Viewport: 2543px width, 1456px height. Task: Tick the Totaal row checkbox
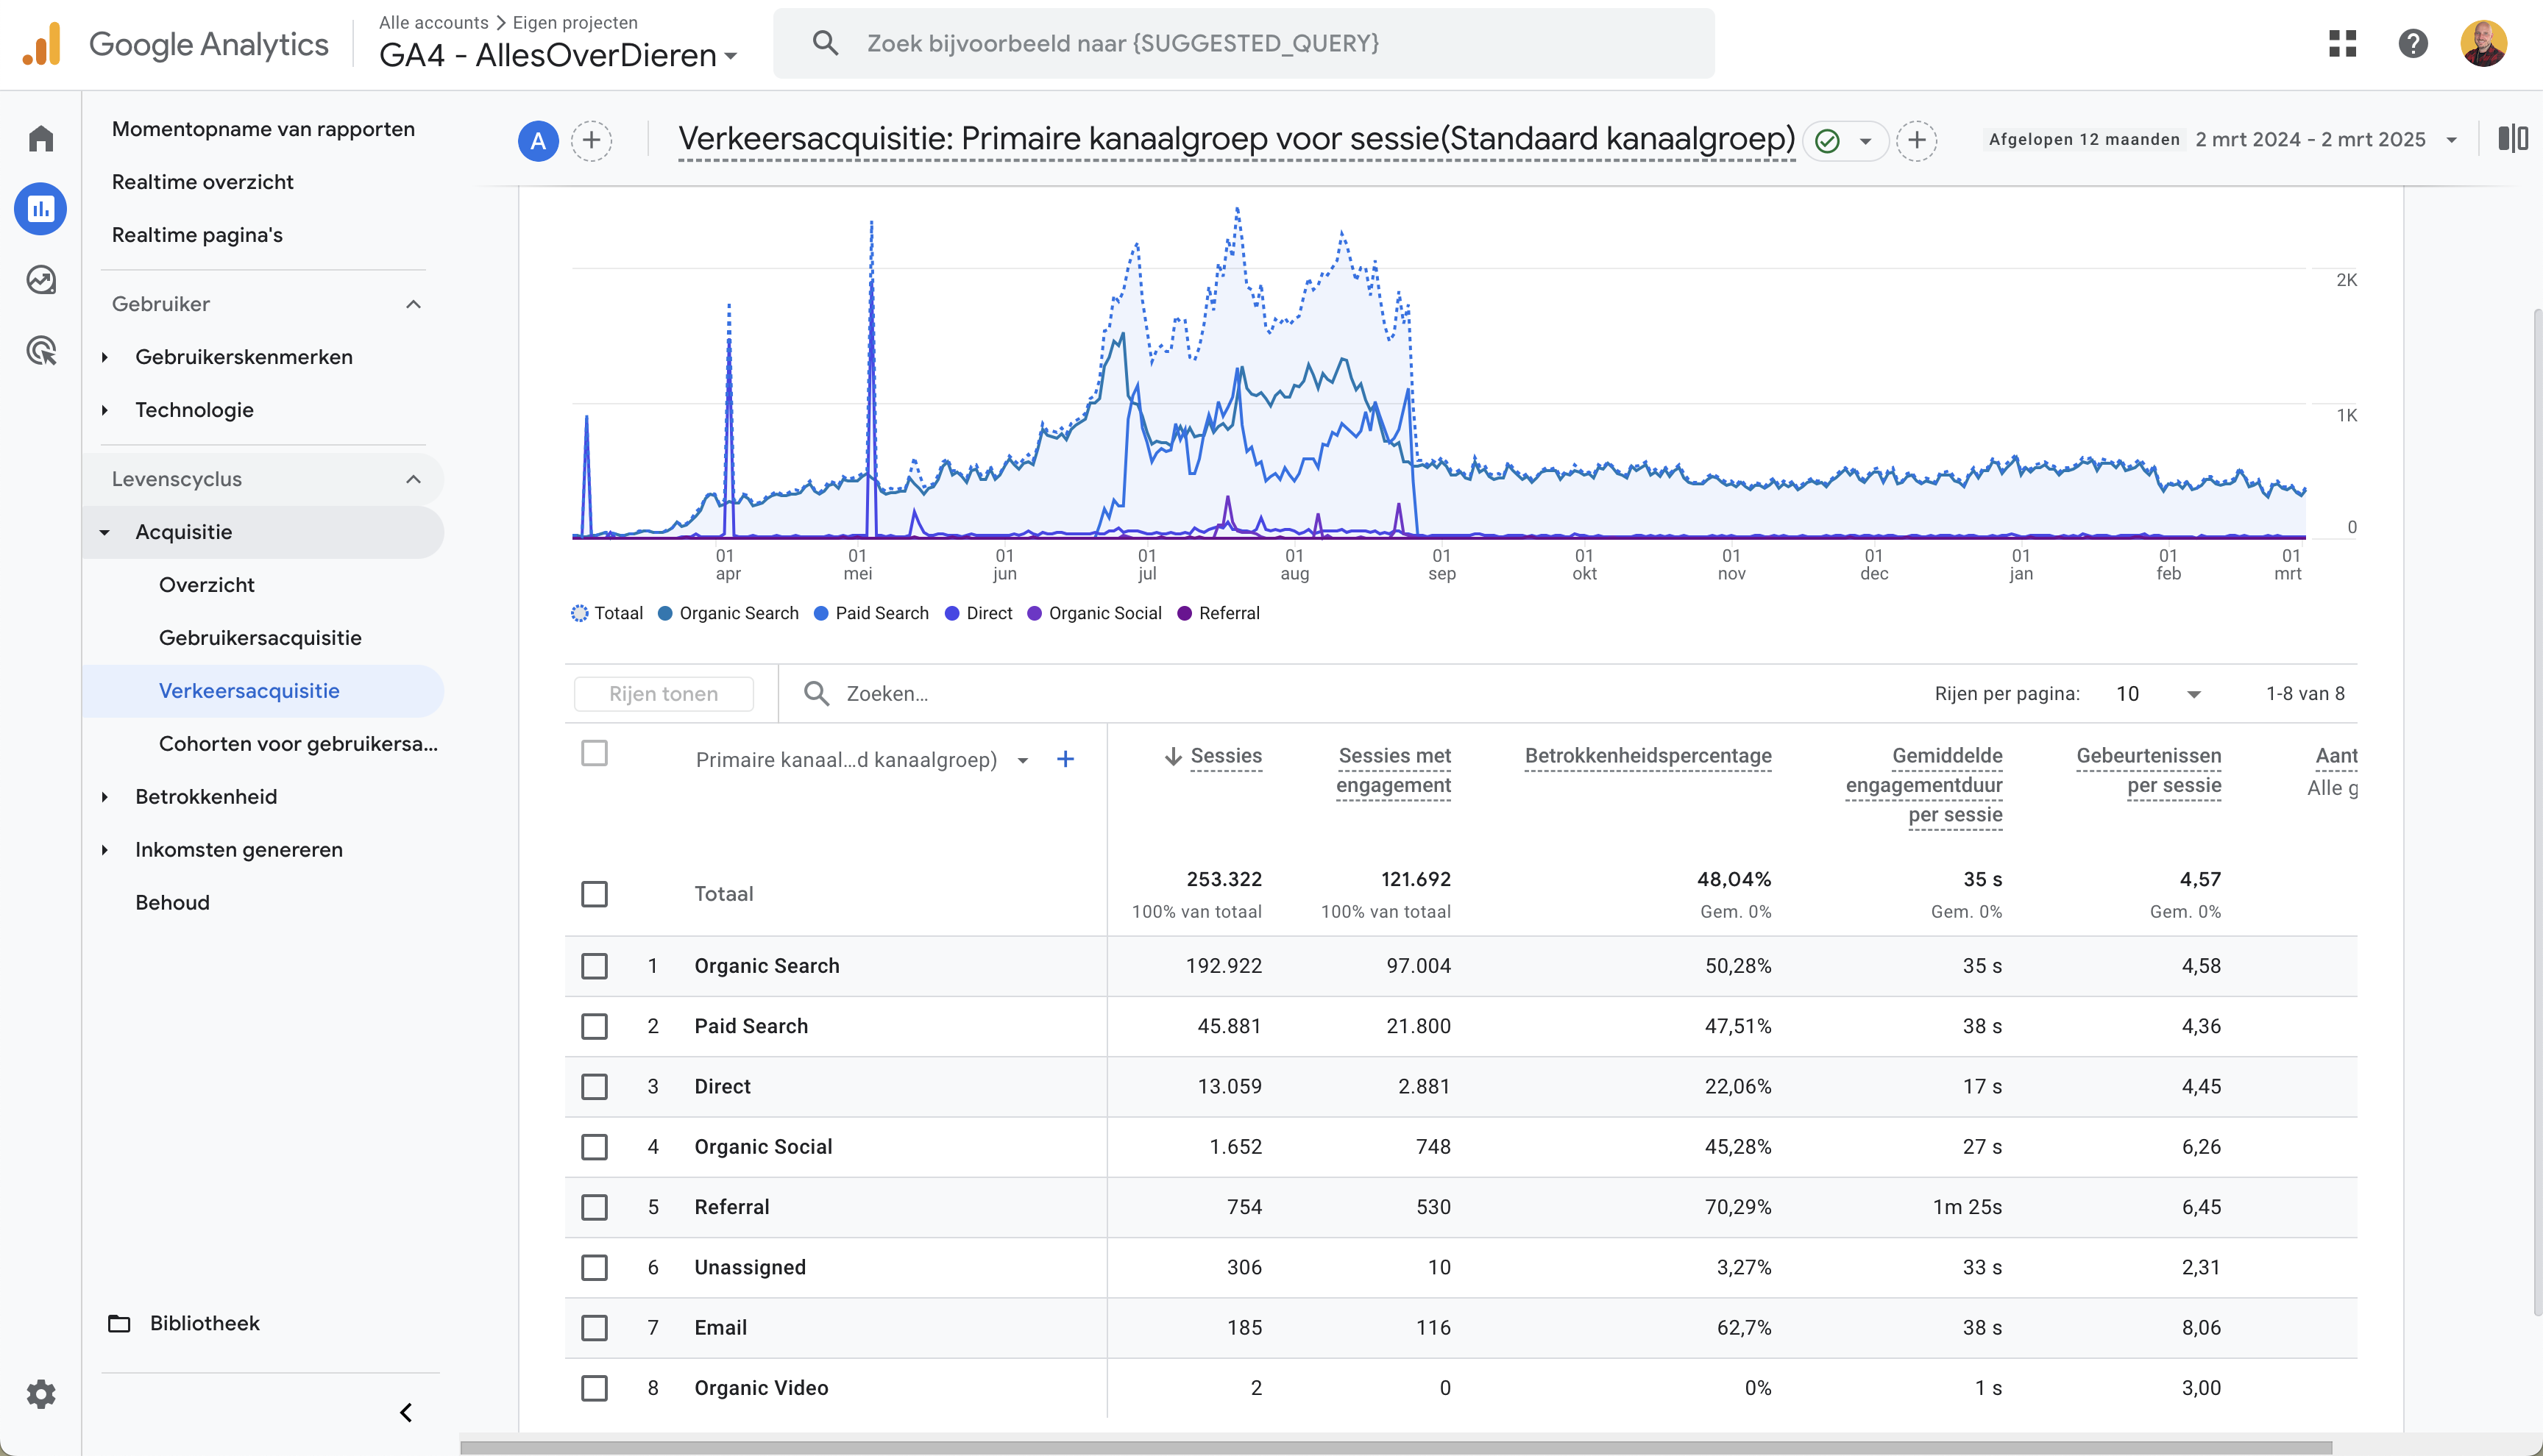[x=595, y=894]
